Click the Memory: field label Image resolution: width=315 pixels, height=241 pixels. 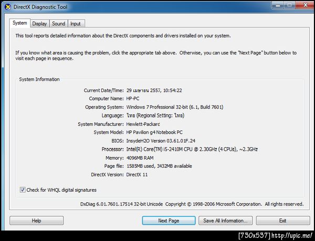(x=114, y=158)
